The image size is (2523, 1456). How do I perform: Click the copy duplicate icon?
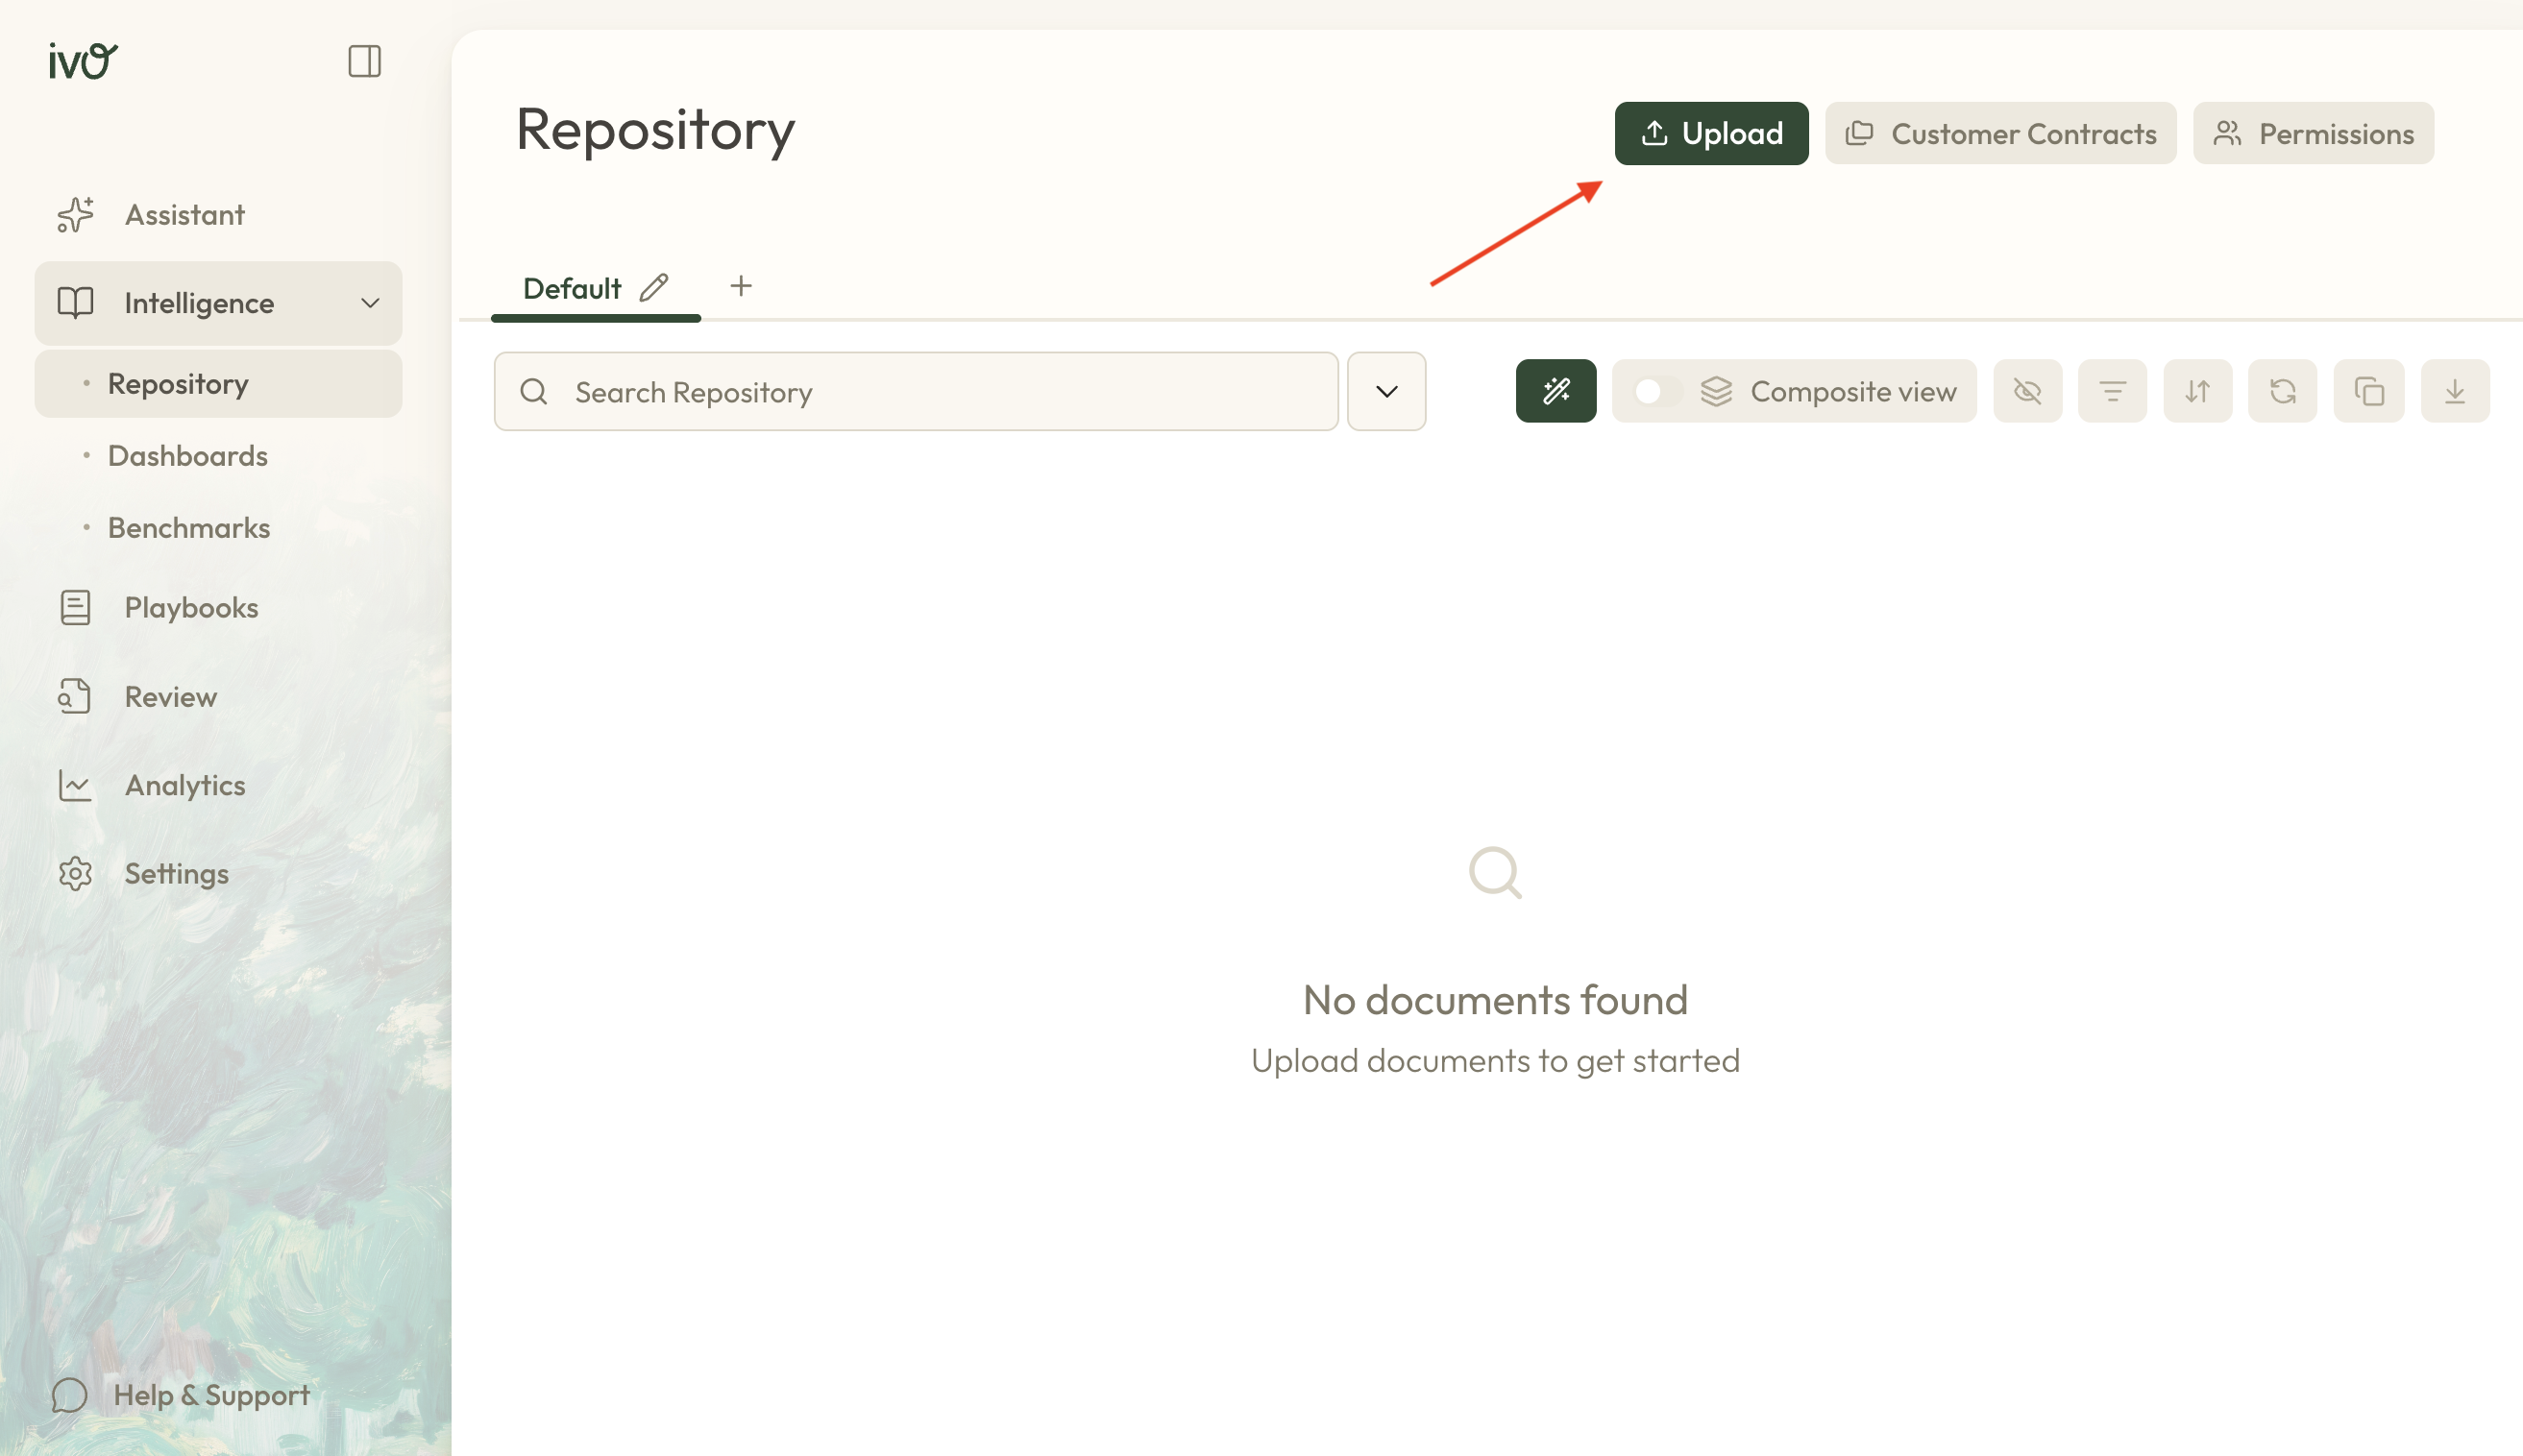tap(2368, 391)
